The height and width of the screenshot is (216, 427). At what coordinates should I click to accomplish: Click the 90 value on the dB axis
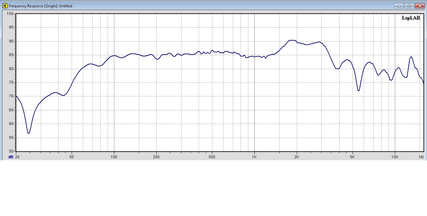pos(11,41)
